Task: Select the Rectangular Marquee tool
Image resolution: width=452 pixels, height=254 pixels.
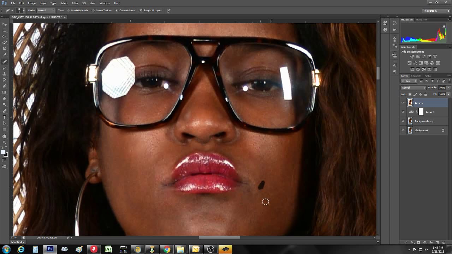Action: tap(5, 30)
